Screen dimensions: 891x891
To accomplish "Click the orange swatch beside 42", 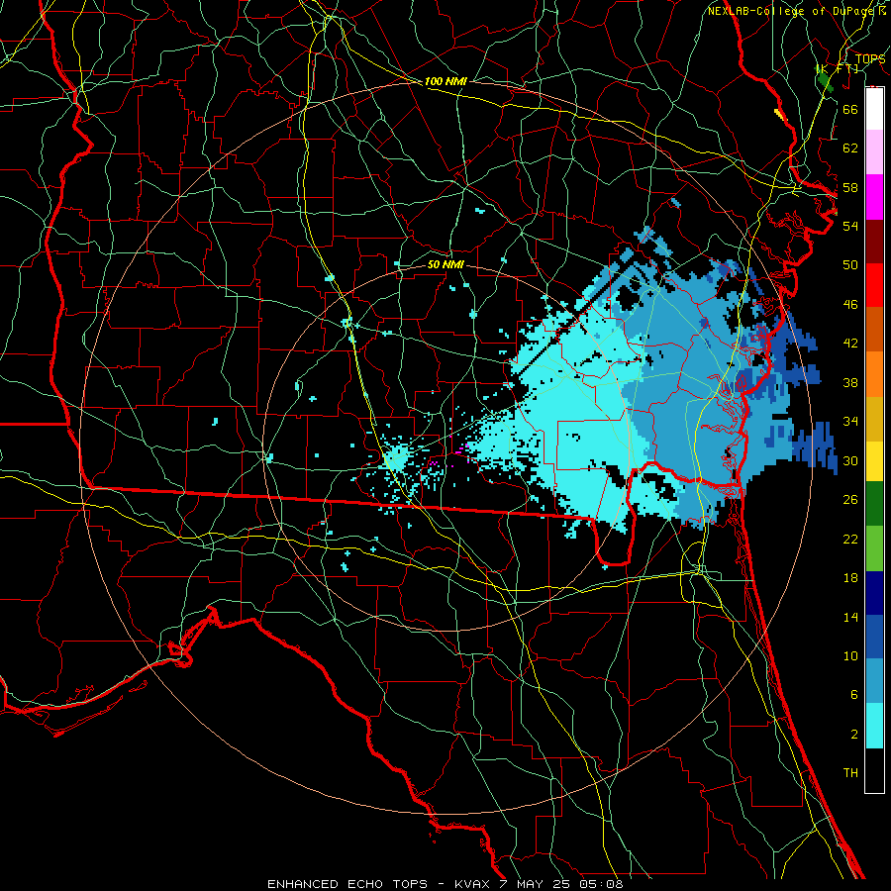I will click(874, 374).
